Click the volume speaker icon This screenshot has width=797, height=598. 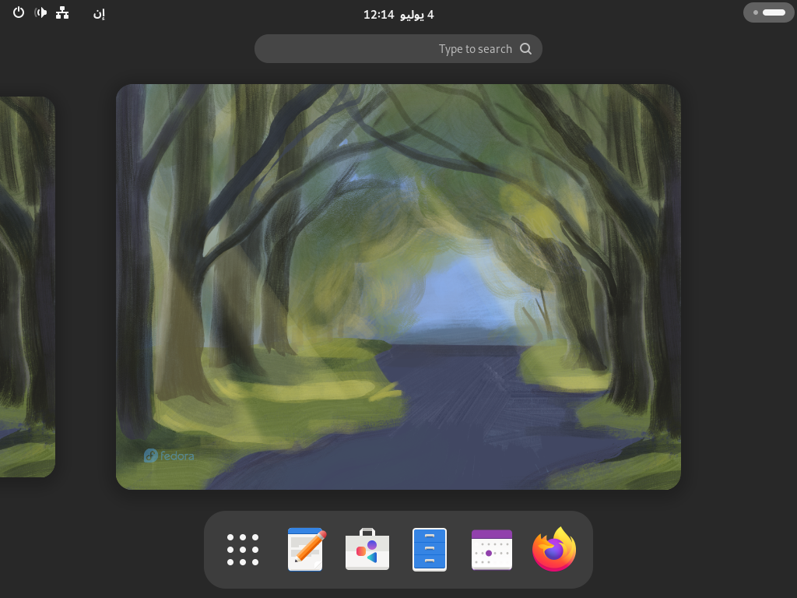click(x=40, y=12)
